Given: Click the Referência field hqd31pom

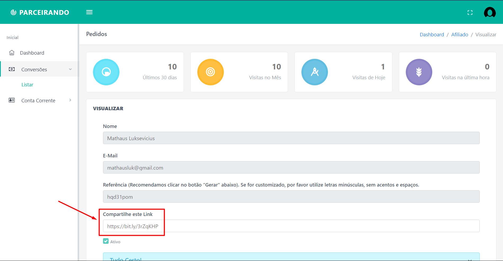Looking at the screenshot, I should pyautogui.click(x=291, y=197).
